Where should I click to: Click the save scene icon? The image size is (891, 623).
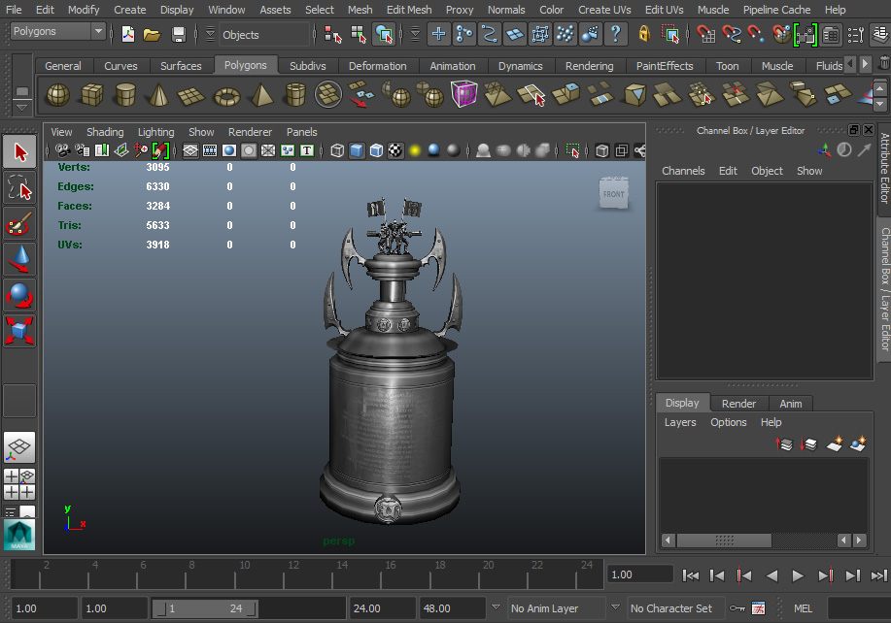(179, 35)
